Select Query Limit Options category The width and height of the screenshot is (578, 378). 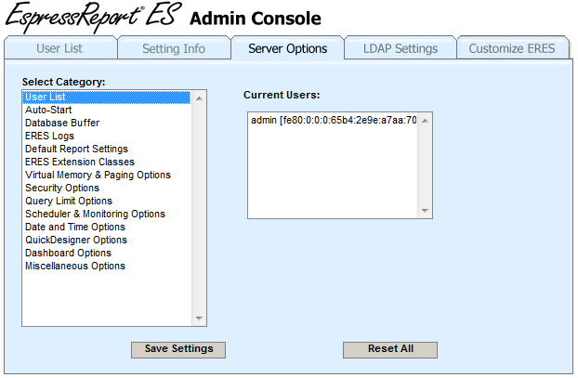(107, 201)
